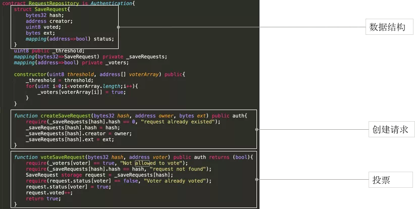415x209 pixels.
Task: Click the require line with "request already existed"
Action: [123, 122]
